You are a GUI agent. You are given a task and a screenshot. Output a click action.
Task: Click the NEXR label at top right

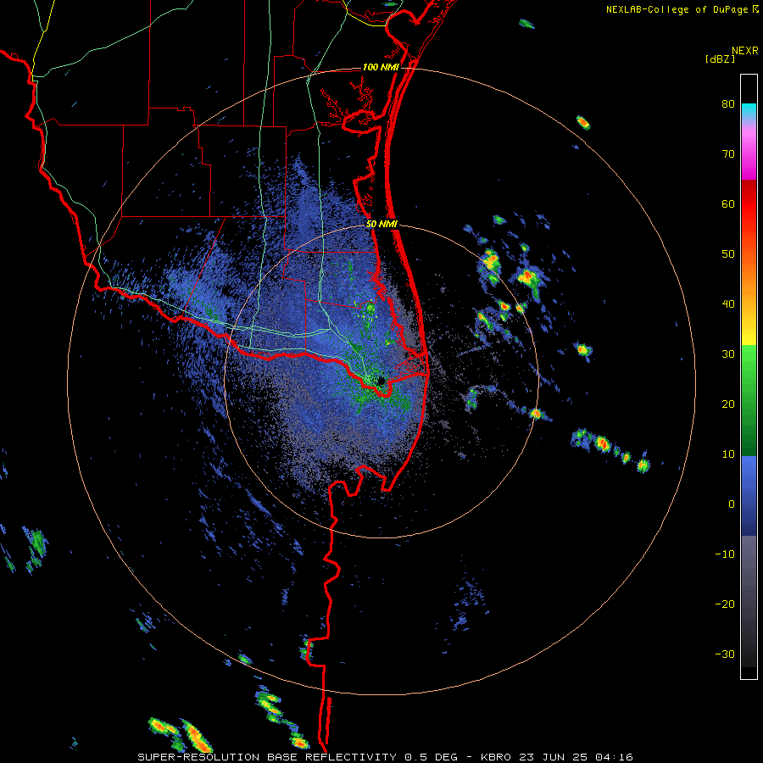point(745,51)
